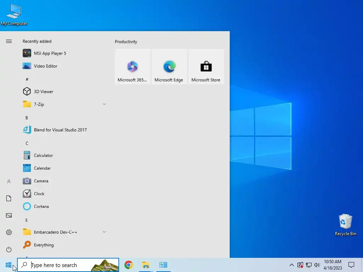This screenshot has width=363, height=272.
Task: Click the Windows Start button
Action: pyautogui.click(x=9, y=265)
